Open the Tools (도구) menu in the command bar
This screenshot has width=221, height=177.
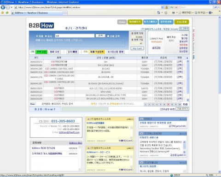(201, 13)
